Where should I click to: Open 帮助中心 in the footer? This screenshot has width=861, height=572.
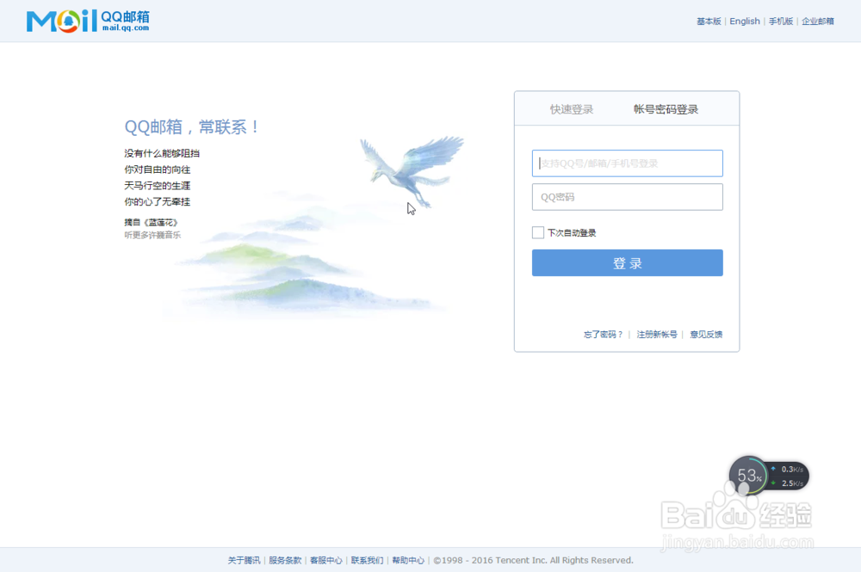[408, 561]
